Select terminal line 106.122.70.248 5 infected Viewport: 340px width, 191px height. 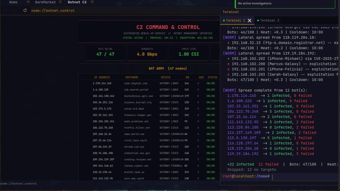pyautogui.click(x=270, y=111)
